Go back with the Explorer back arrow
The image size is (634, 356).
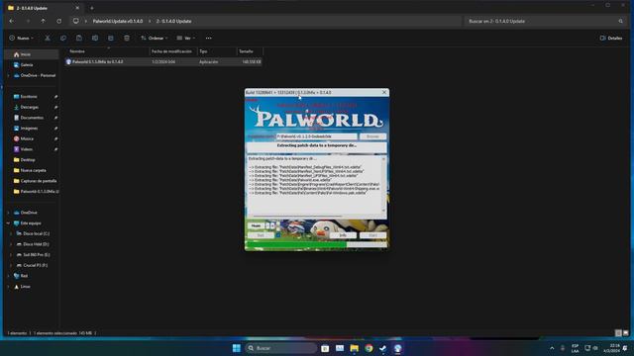12,21
